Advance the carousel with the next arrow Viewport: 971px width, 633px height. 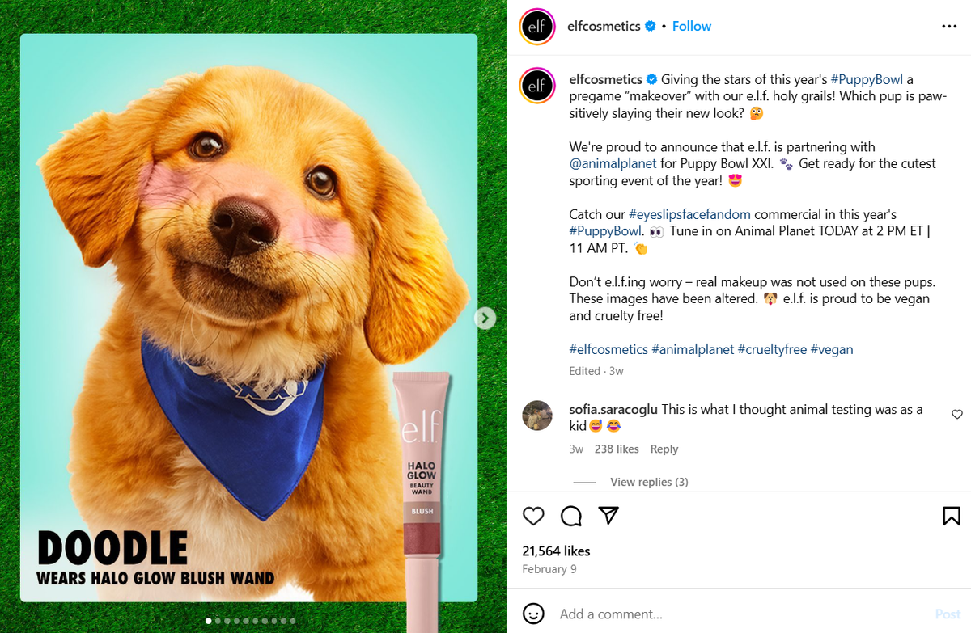coord(484,318)
